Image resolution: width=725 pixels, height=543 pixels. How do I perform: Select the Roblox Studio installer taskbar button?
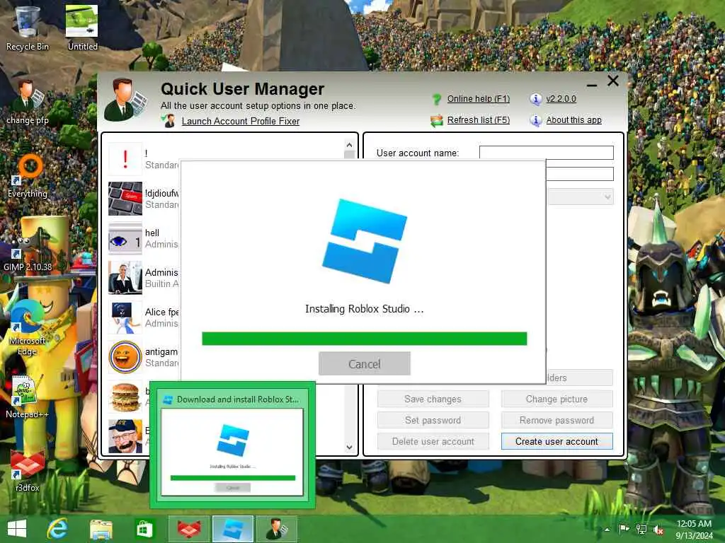tap(232, 529)
